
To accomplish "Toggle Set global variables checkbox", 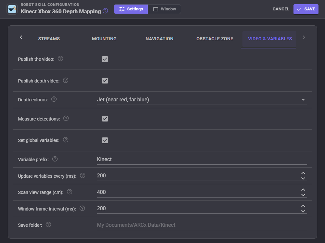I will pyautogui.click(x=105, y=140).
